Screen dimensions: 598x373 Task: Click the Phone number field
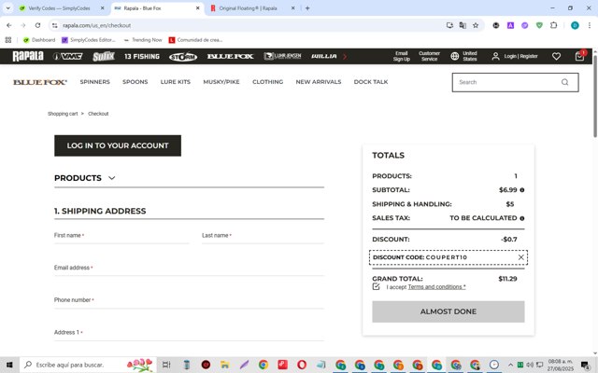point(189,300)
